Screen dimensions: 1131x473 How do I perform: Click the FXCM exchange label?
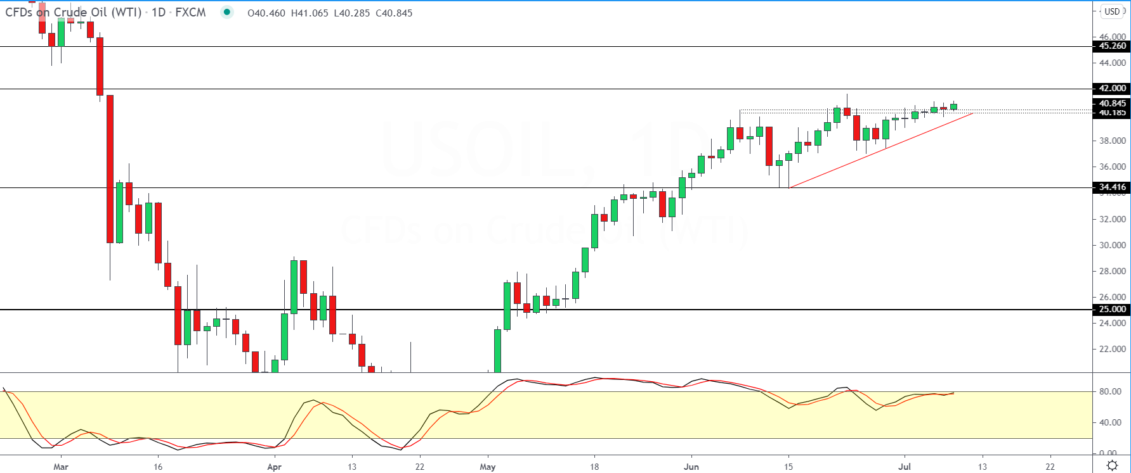(190, 12)
